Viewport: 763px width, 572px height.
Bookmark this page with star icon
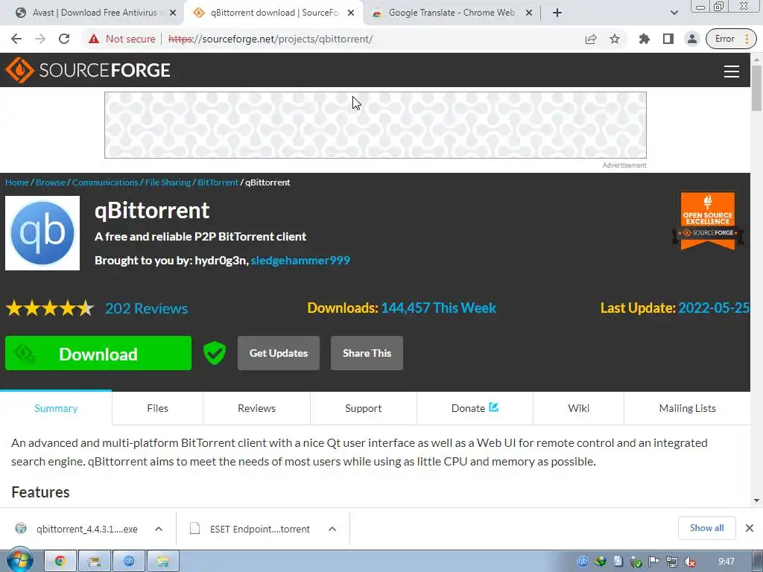point(615,39)
